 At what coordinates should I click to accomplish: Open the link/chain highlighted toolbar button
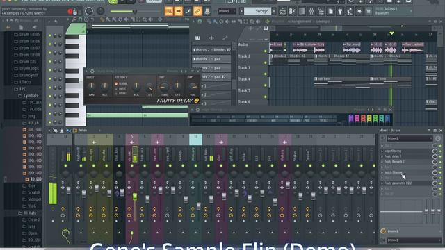click(197, 11)
